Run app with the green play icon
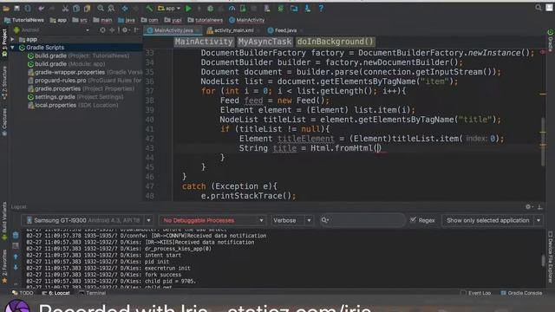Screen dimensions: 555x312 pos(189,8)
